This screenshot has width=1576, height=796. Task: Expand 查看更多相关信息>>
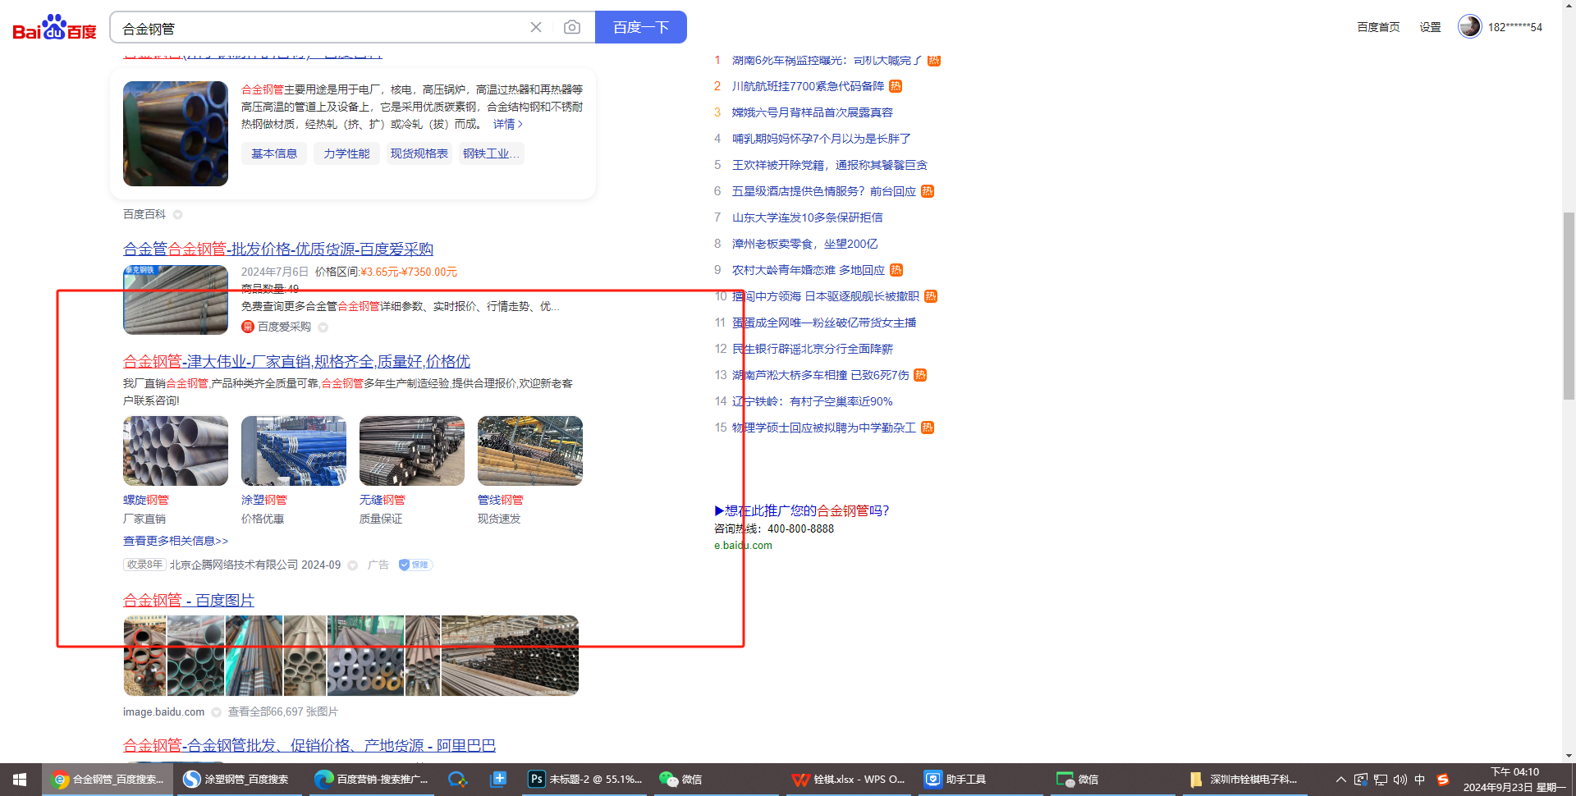pyautogui.click(x=176, y=541)
